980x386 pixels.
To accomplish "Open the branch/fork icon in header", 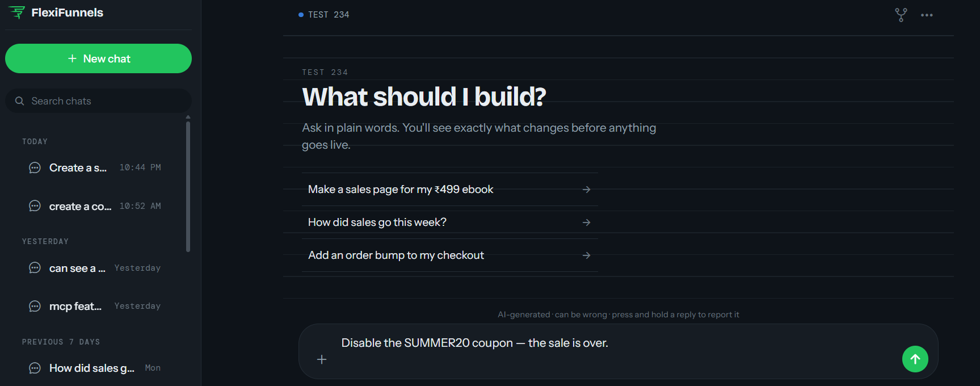I will coord(901,15).
